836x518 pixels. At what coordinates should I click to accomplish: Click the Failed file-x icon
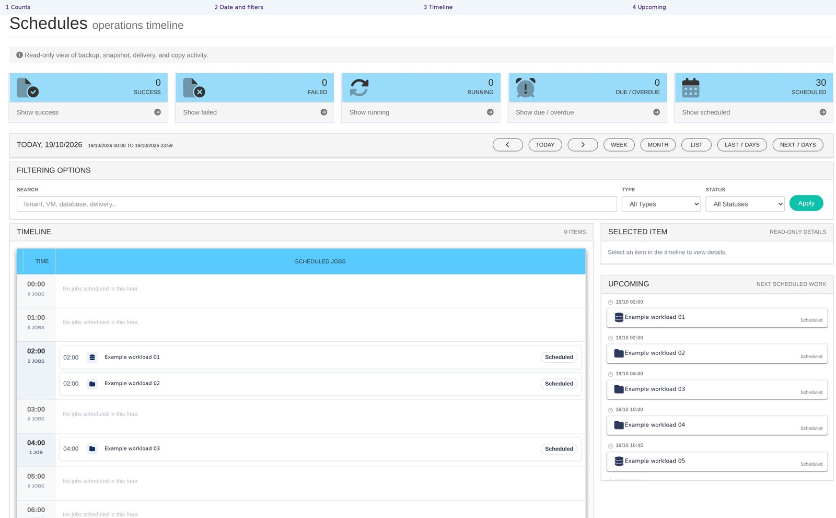[x=194, y=88]
